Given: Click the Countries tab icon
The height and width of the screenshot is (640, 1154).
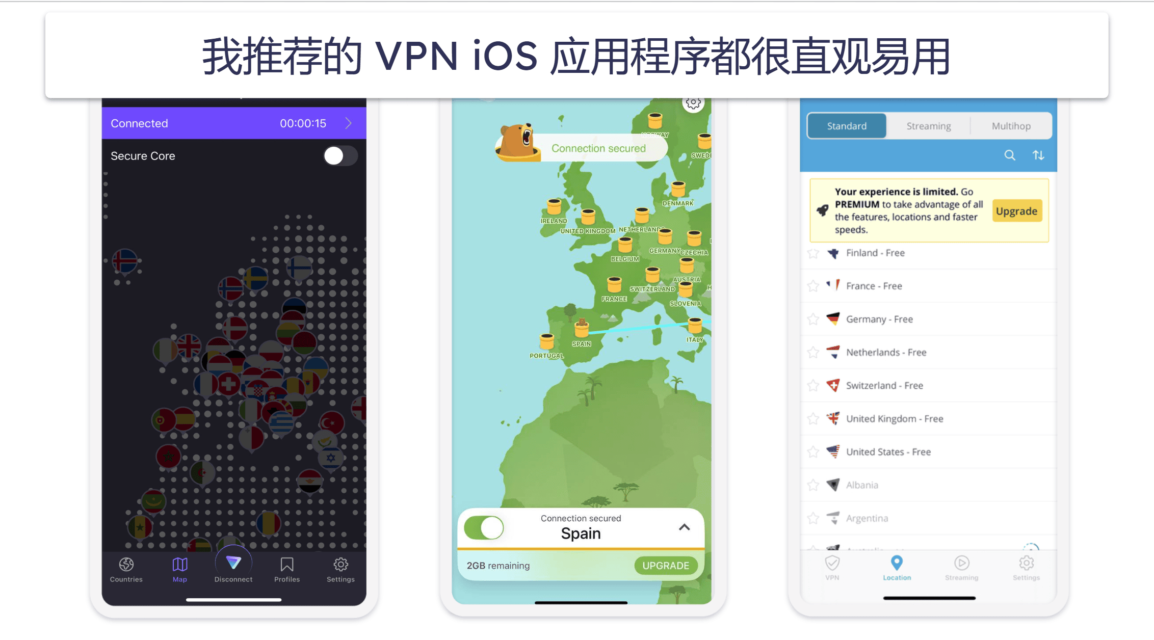Looking at the screenshot, I should (x=127, y=568).
